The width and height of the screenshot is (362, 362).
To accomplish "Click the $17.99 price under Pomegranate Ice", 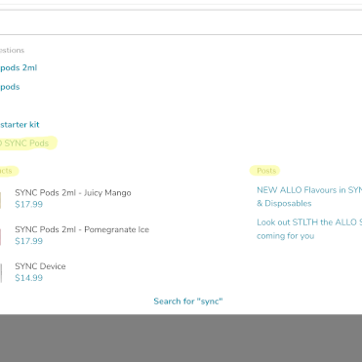I will click(x=28, y=241).
